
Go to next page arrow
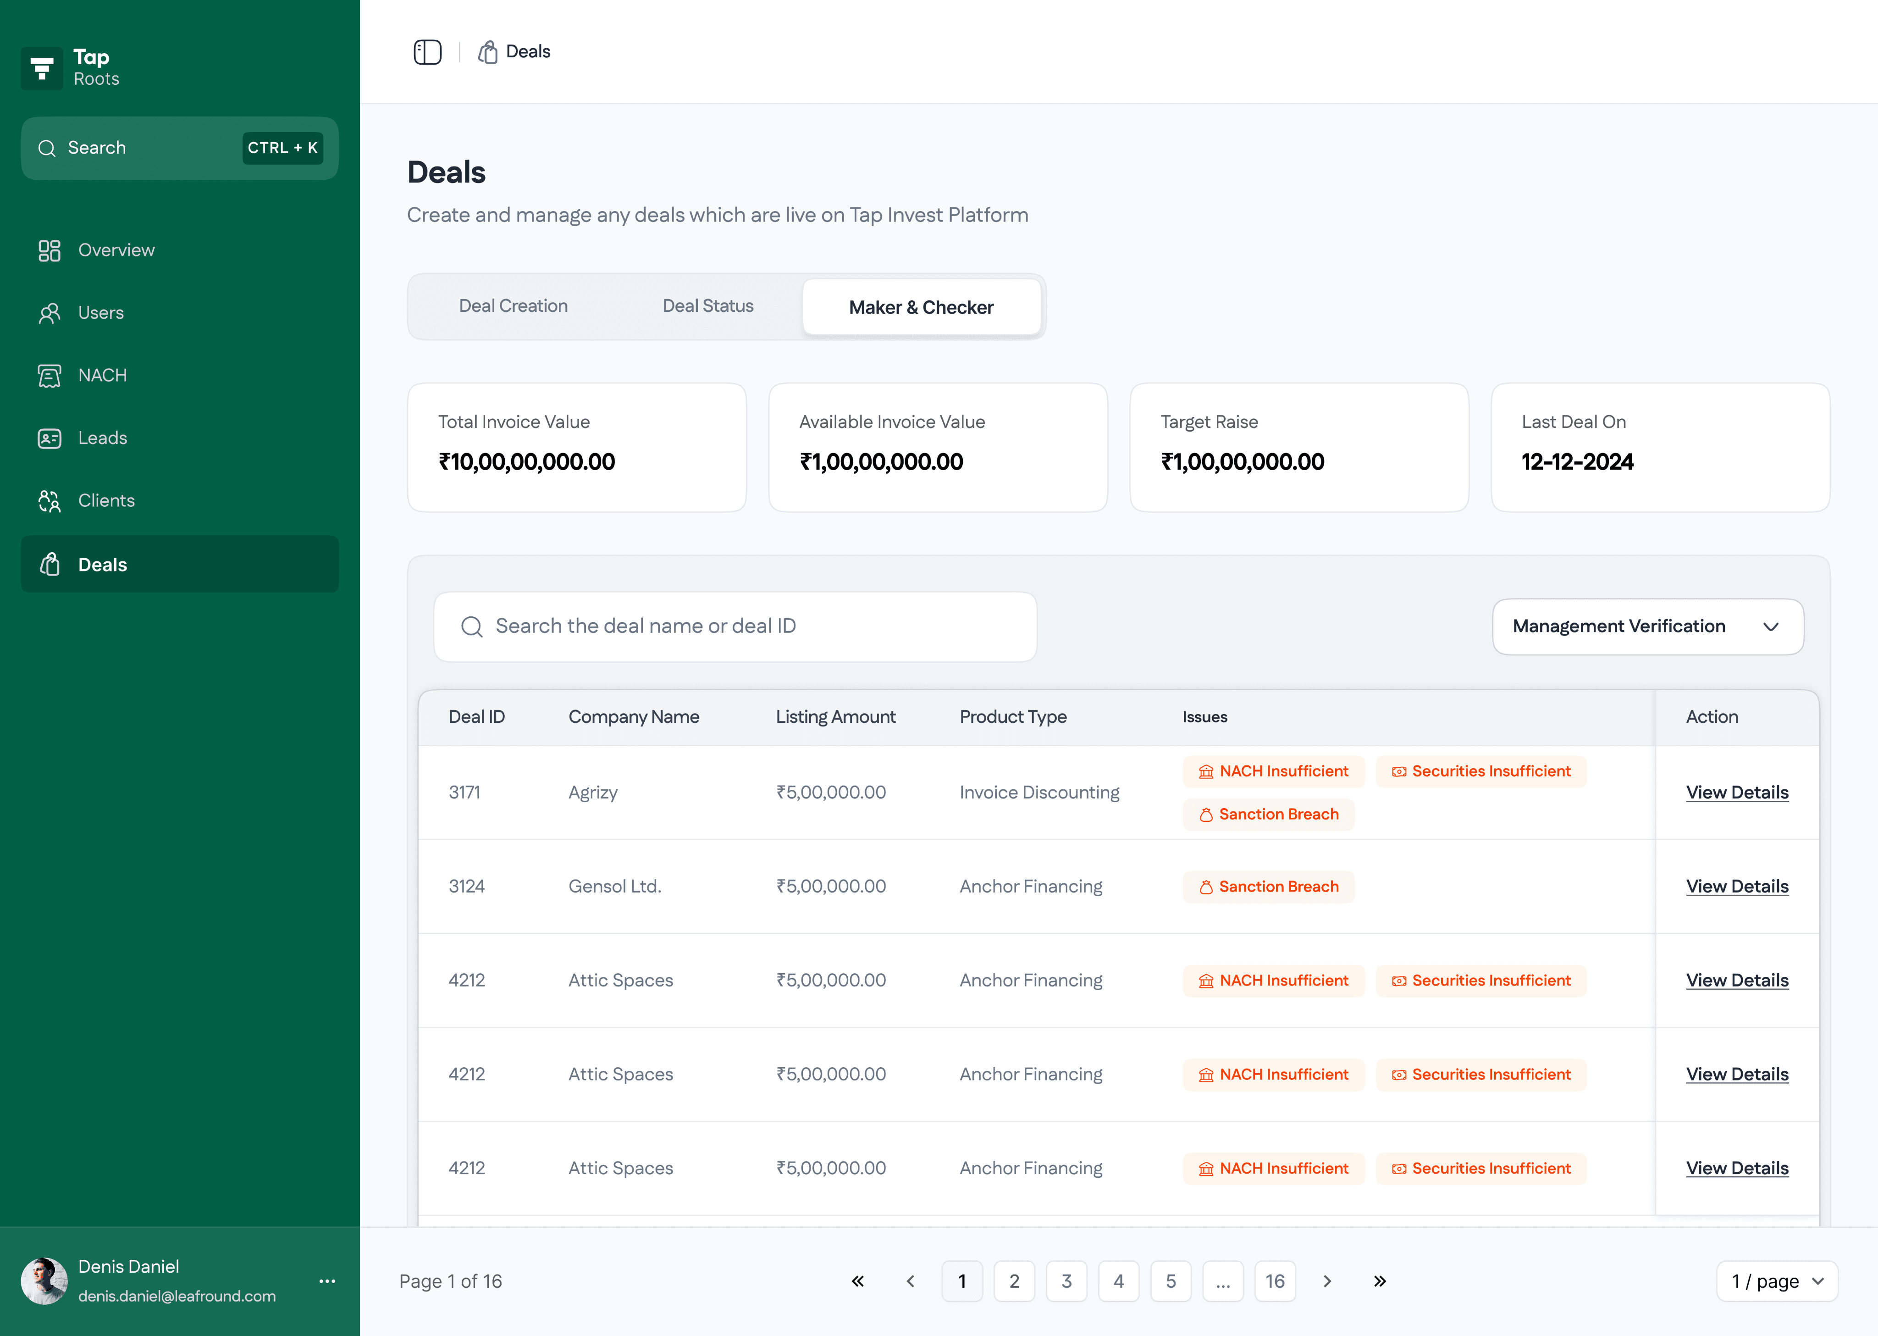(x=1327, y=1281)
